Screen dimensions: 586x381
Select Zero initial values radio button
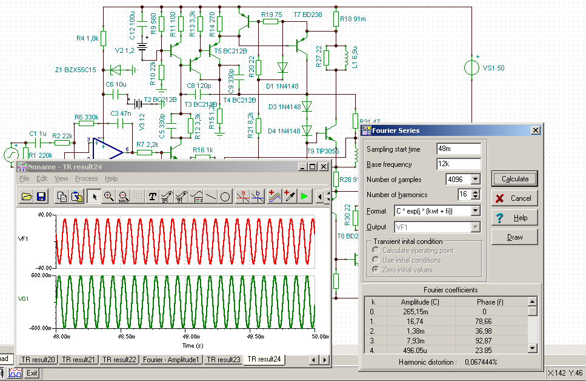(376, 270)
